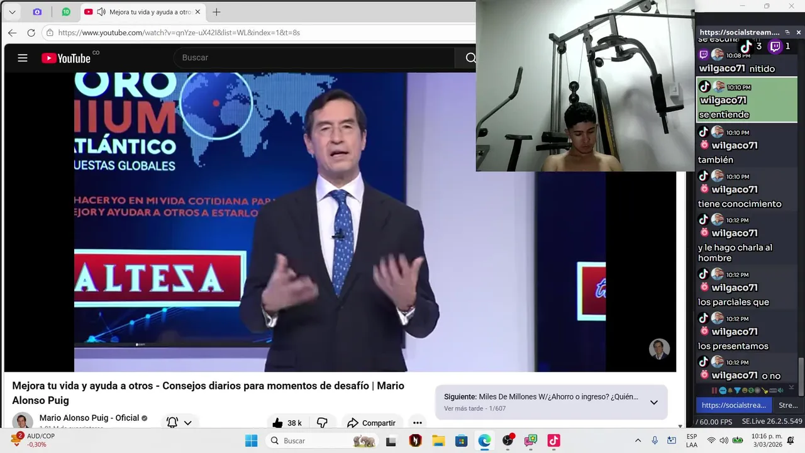The image size is (805, 453).
Task: Open File Explorer from the taskbar
Action: pos(438,440)
